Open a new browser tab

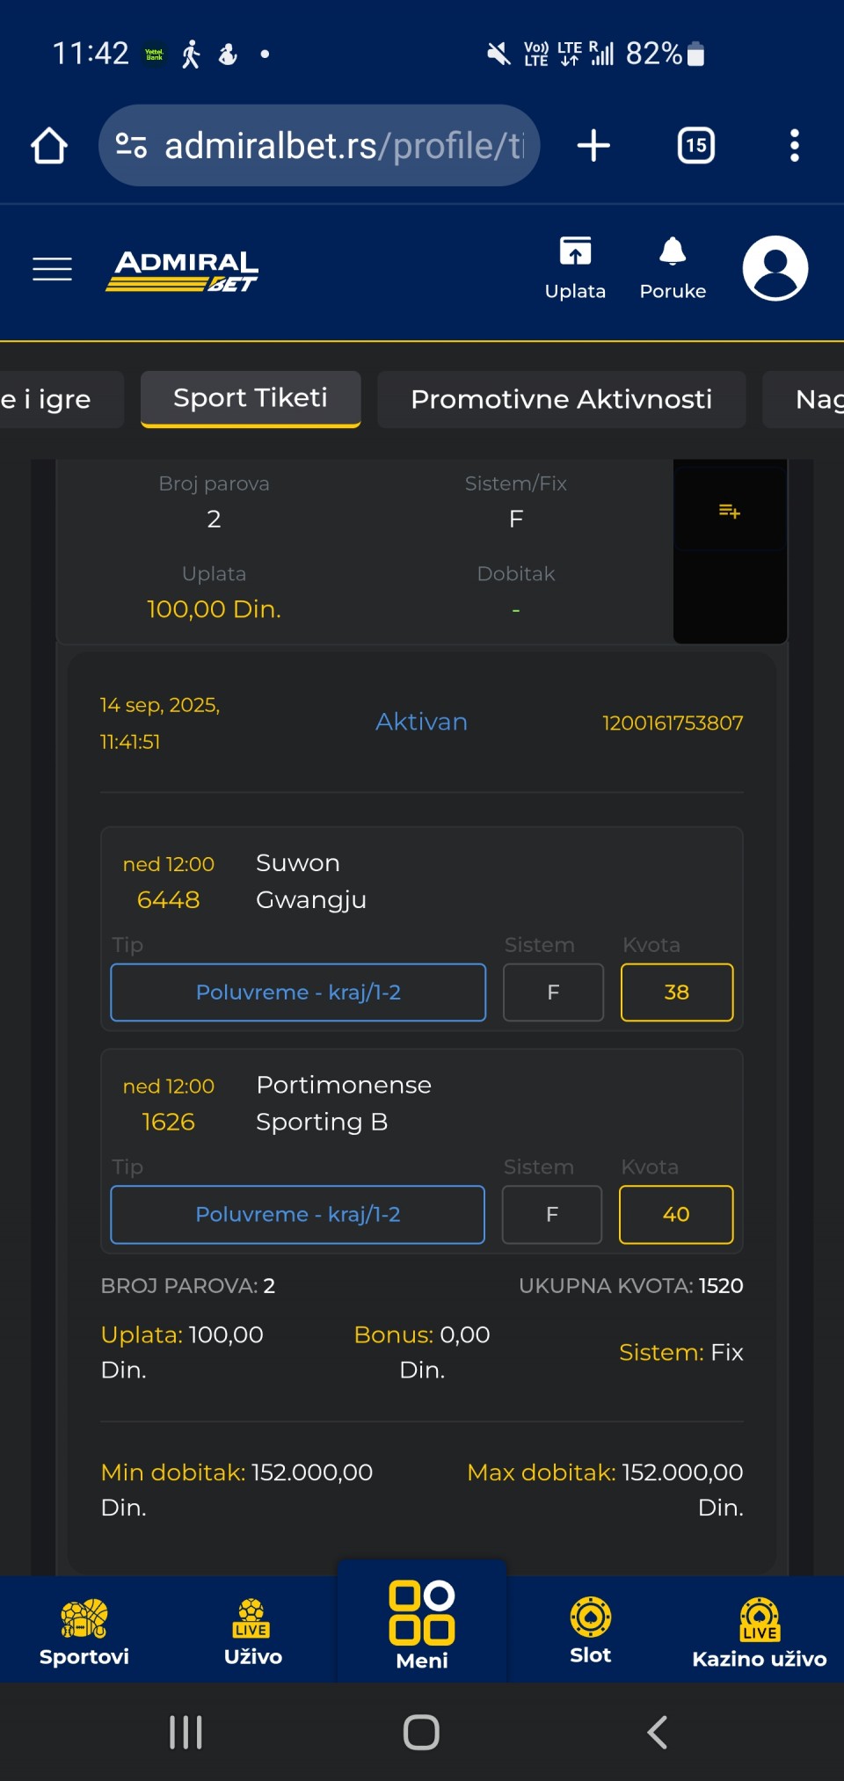click(x=593, y=145)
